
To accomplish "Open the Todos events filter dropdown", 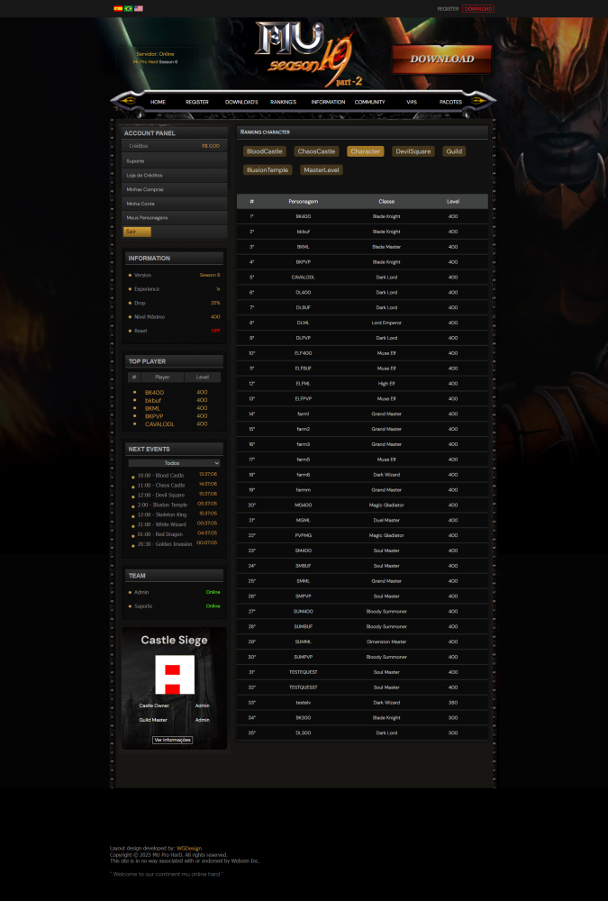I will point(174,463).
